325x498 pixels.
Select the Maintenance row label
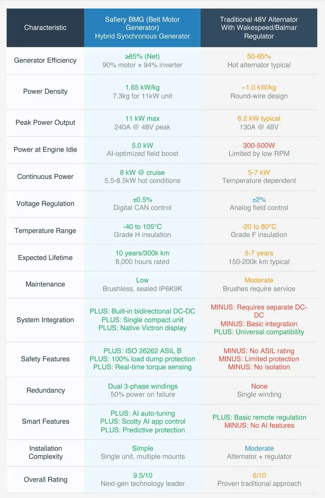45,284
